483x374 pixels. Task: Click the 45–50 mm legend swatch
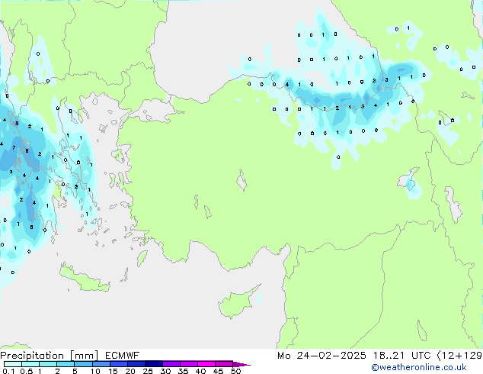click(224, 364)
